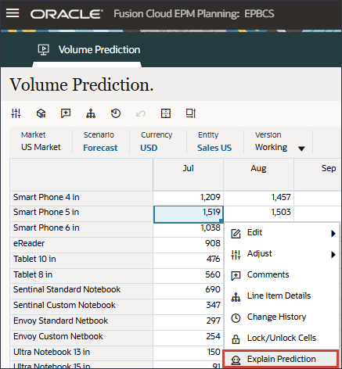Select the Smart Phone 4 in Jul cell
Viewport: 342px width, 369px height.
(x=188, y=197)
